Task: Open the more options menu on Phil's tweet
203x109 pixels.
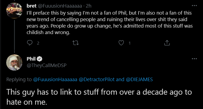Action: tap(194, 59)
